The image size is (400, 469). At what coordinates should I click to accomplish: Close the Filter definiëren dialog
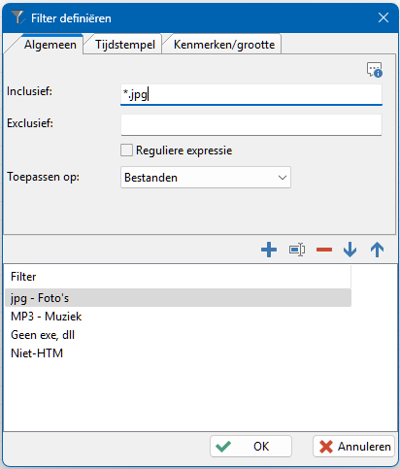coord(383,17)
